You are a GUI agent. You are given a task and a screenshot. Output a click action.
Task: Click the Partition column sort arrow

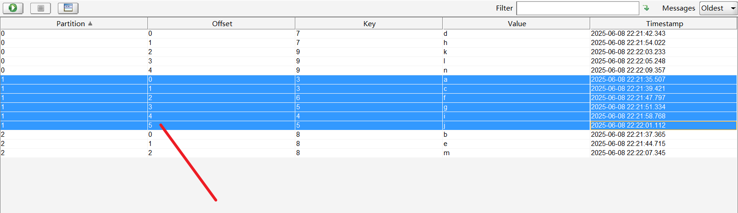coord(90,23)
